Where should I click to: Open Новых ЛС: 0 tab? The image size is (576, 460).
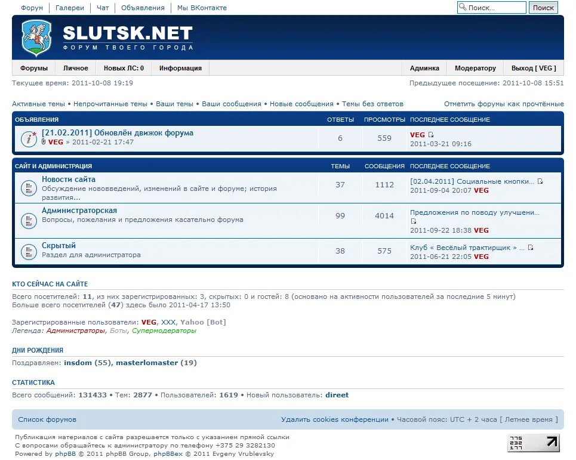click(124, 68)
